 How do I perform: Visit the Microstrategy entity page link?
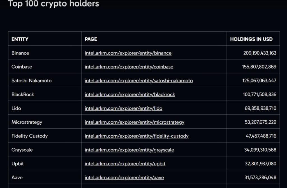(x=135, y=122)
